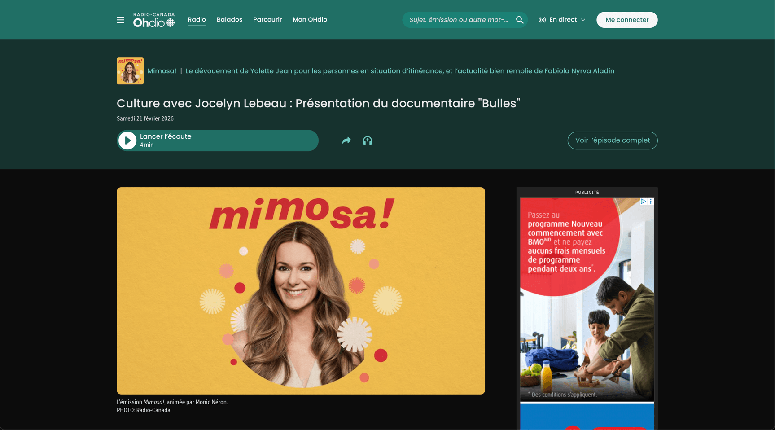This screenshot has width=775, height=430.
Task: Open the Parcourir section
Action: coord(267,19)
